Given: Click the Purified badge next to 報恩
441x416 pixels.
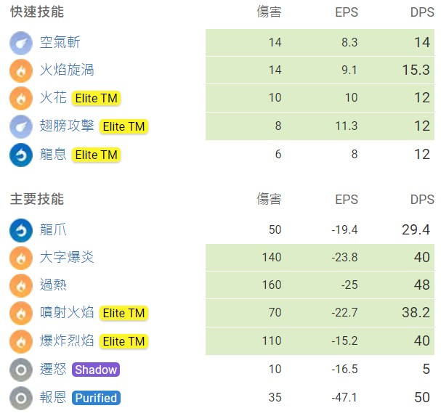Looking at the screenshot, I should point(96,398).
